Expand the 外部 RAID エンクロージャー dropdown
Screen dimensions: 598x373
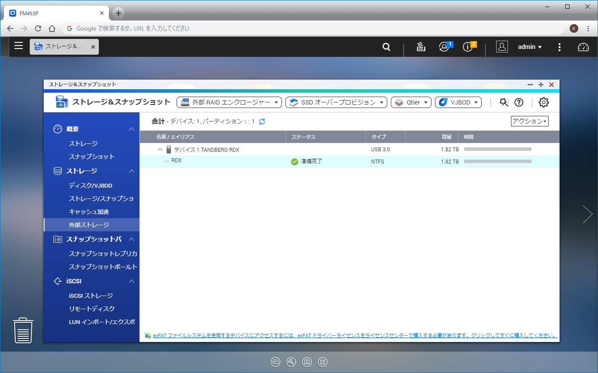[x=229, y=102]
